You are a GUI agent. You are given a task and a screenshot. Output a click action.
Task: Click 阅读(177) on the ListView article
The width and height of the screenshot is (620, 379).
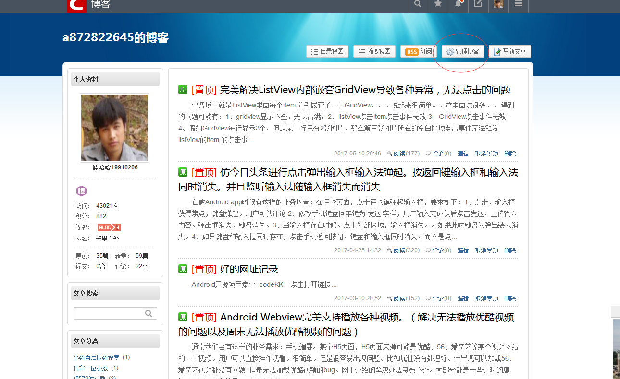[404, 154]
